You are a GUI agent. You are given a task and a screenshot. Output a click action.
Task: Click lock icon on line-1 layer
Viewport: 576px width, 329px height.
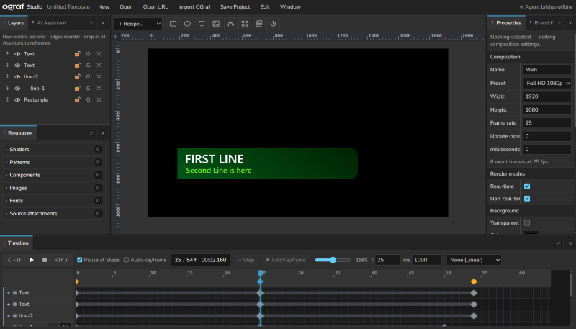77,88
